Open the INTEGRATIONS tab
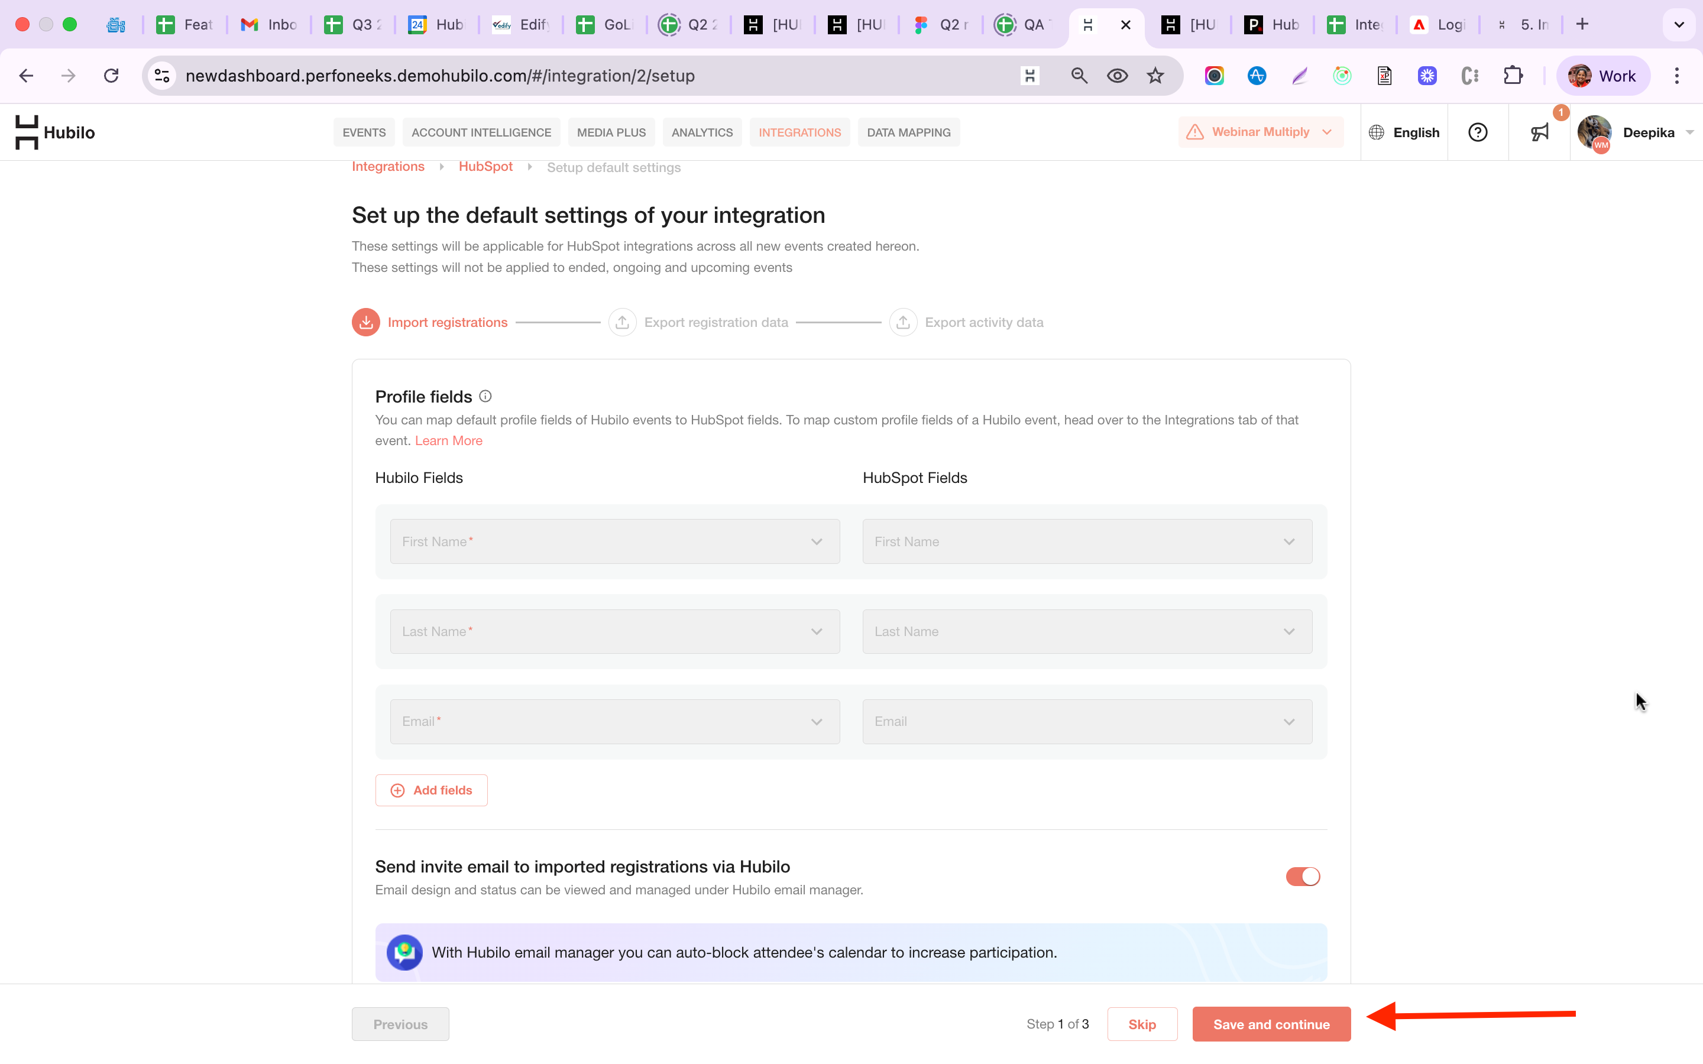 [799, 132]
